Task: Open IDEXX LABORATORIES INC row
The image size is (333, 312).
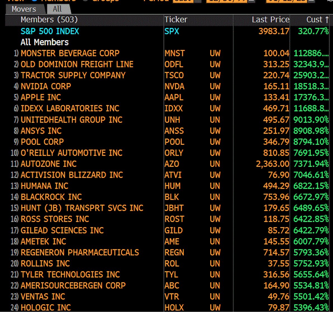Action: coord(167,108)
